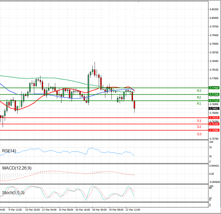This screenshot has width=221, height=214.
Task: Select the RSI(14) indicator label
Action: coord(8,151)
